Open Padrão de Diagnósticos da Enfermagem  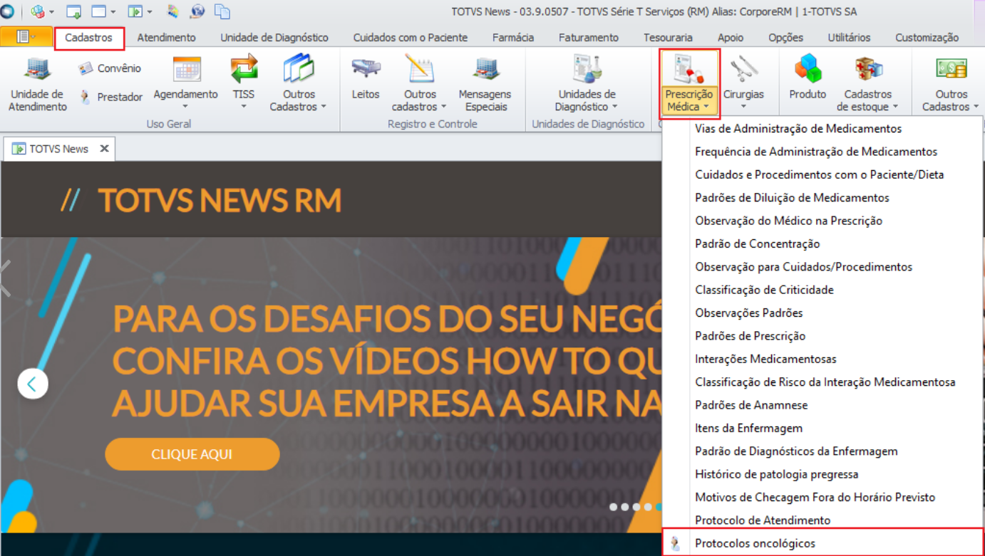pos(823,451)
